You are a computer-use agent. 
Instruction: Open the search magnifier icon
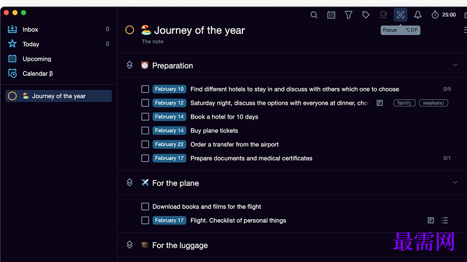coord(314,14)
